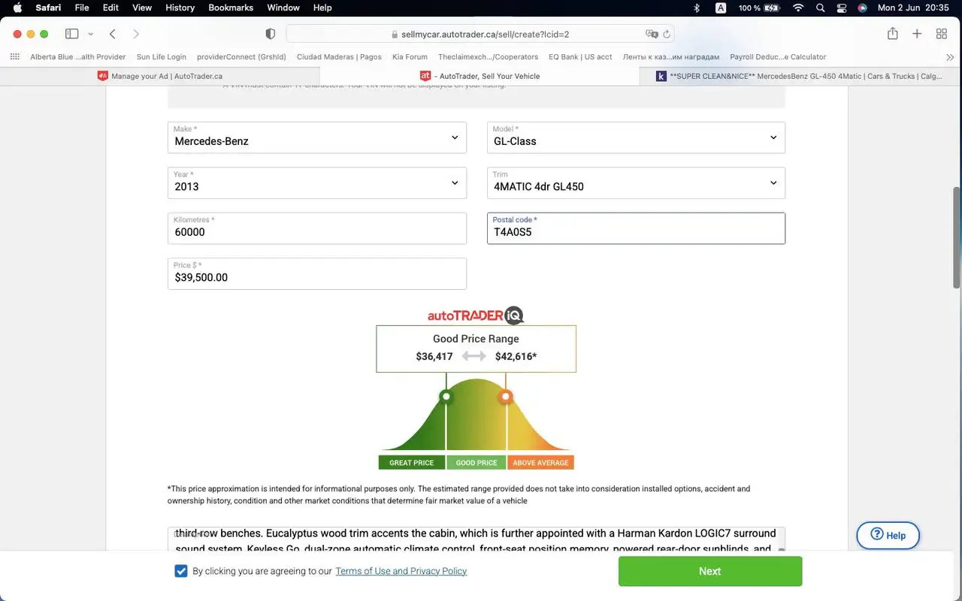Expand the Year 2013 dropdown
Image resolution: width=962 pixels, height=601 pixels.
[316, 183]
